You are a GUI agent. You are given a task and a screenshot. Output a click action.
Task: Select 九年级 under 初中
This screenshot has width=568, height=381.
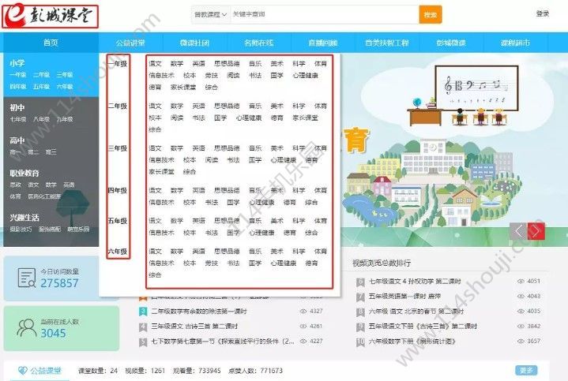(x=65, y=119)
